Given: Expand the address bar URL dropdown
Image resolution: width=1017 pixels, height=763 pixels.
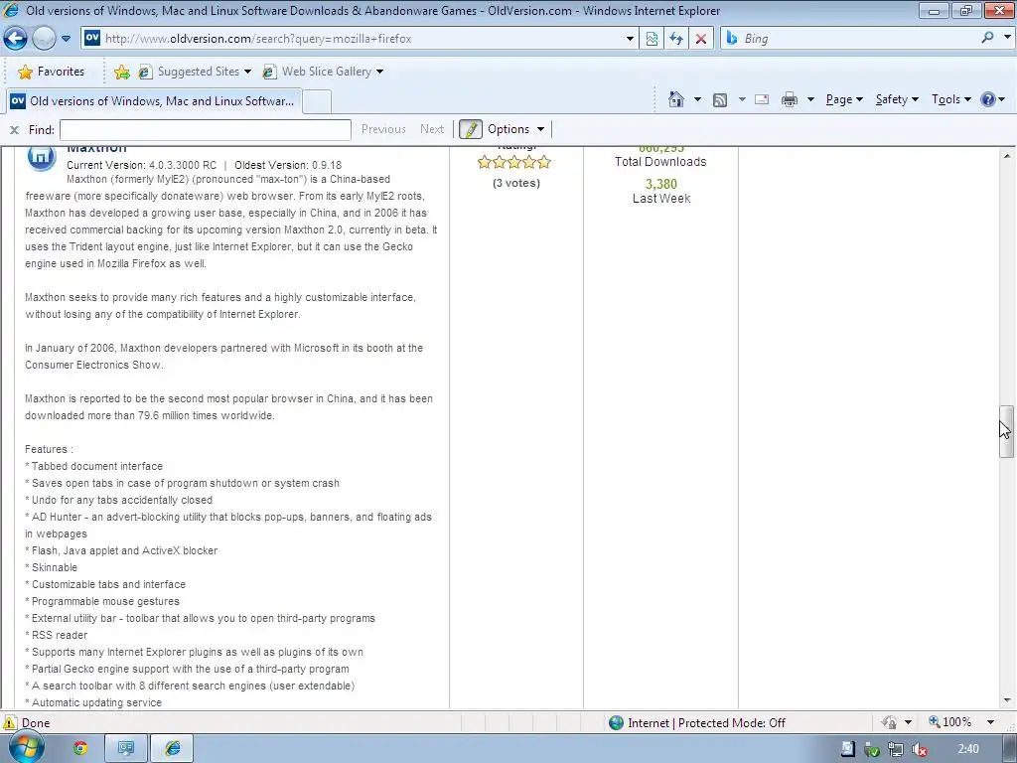Looking at the screenshot, I should 630,39.
